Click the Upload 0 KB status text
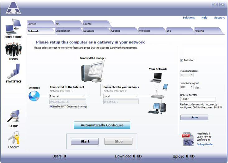Screen dimensions: 228x163 (184, 156)
